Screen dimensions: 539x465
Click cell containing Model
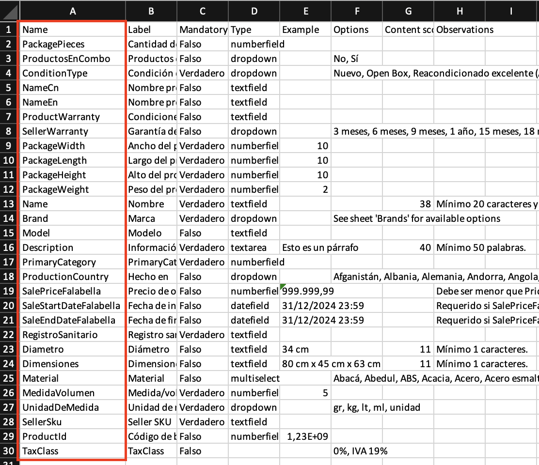click(x=73, y=233)
